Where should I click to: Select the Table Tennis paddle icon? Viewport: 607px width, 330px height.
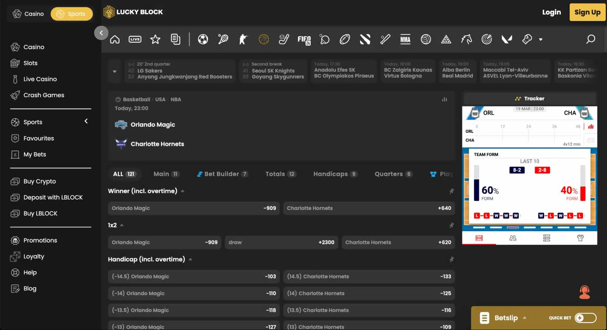(x=324, y=39)
